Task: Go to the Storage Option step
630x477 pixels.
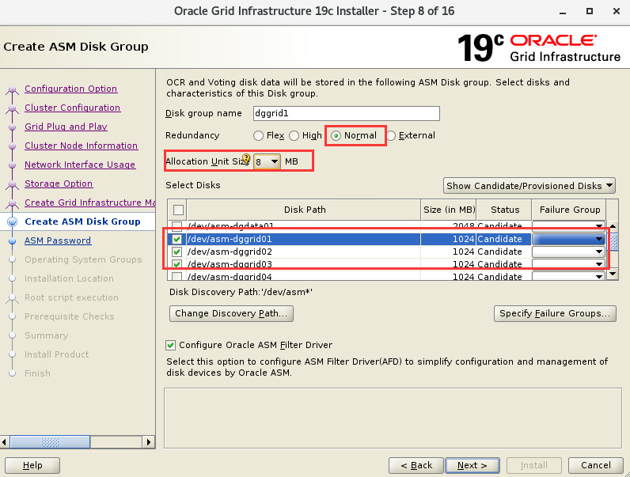Action: pyautogui.click(x=59, y=184)
